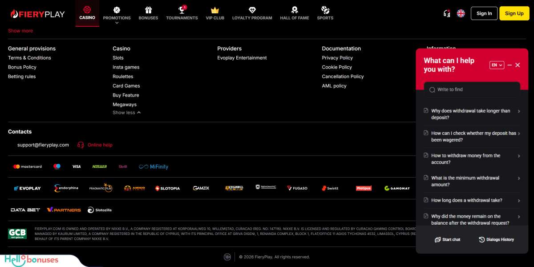534x267 pixels.
Task: Click the Mastercard payment logo
Action: [x=28, y=166]
